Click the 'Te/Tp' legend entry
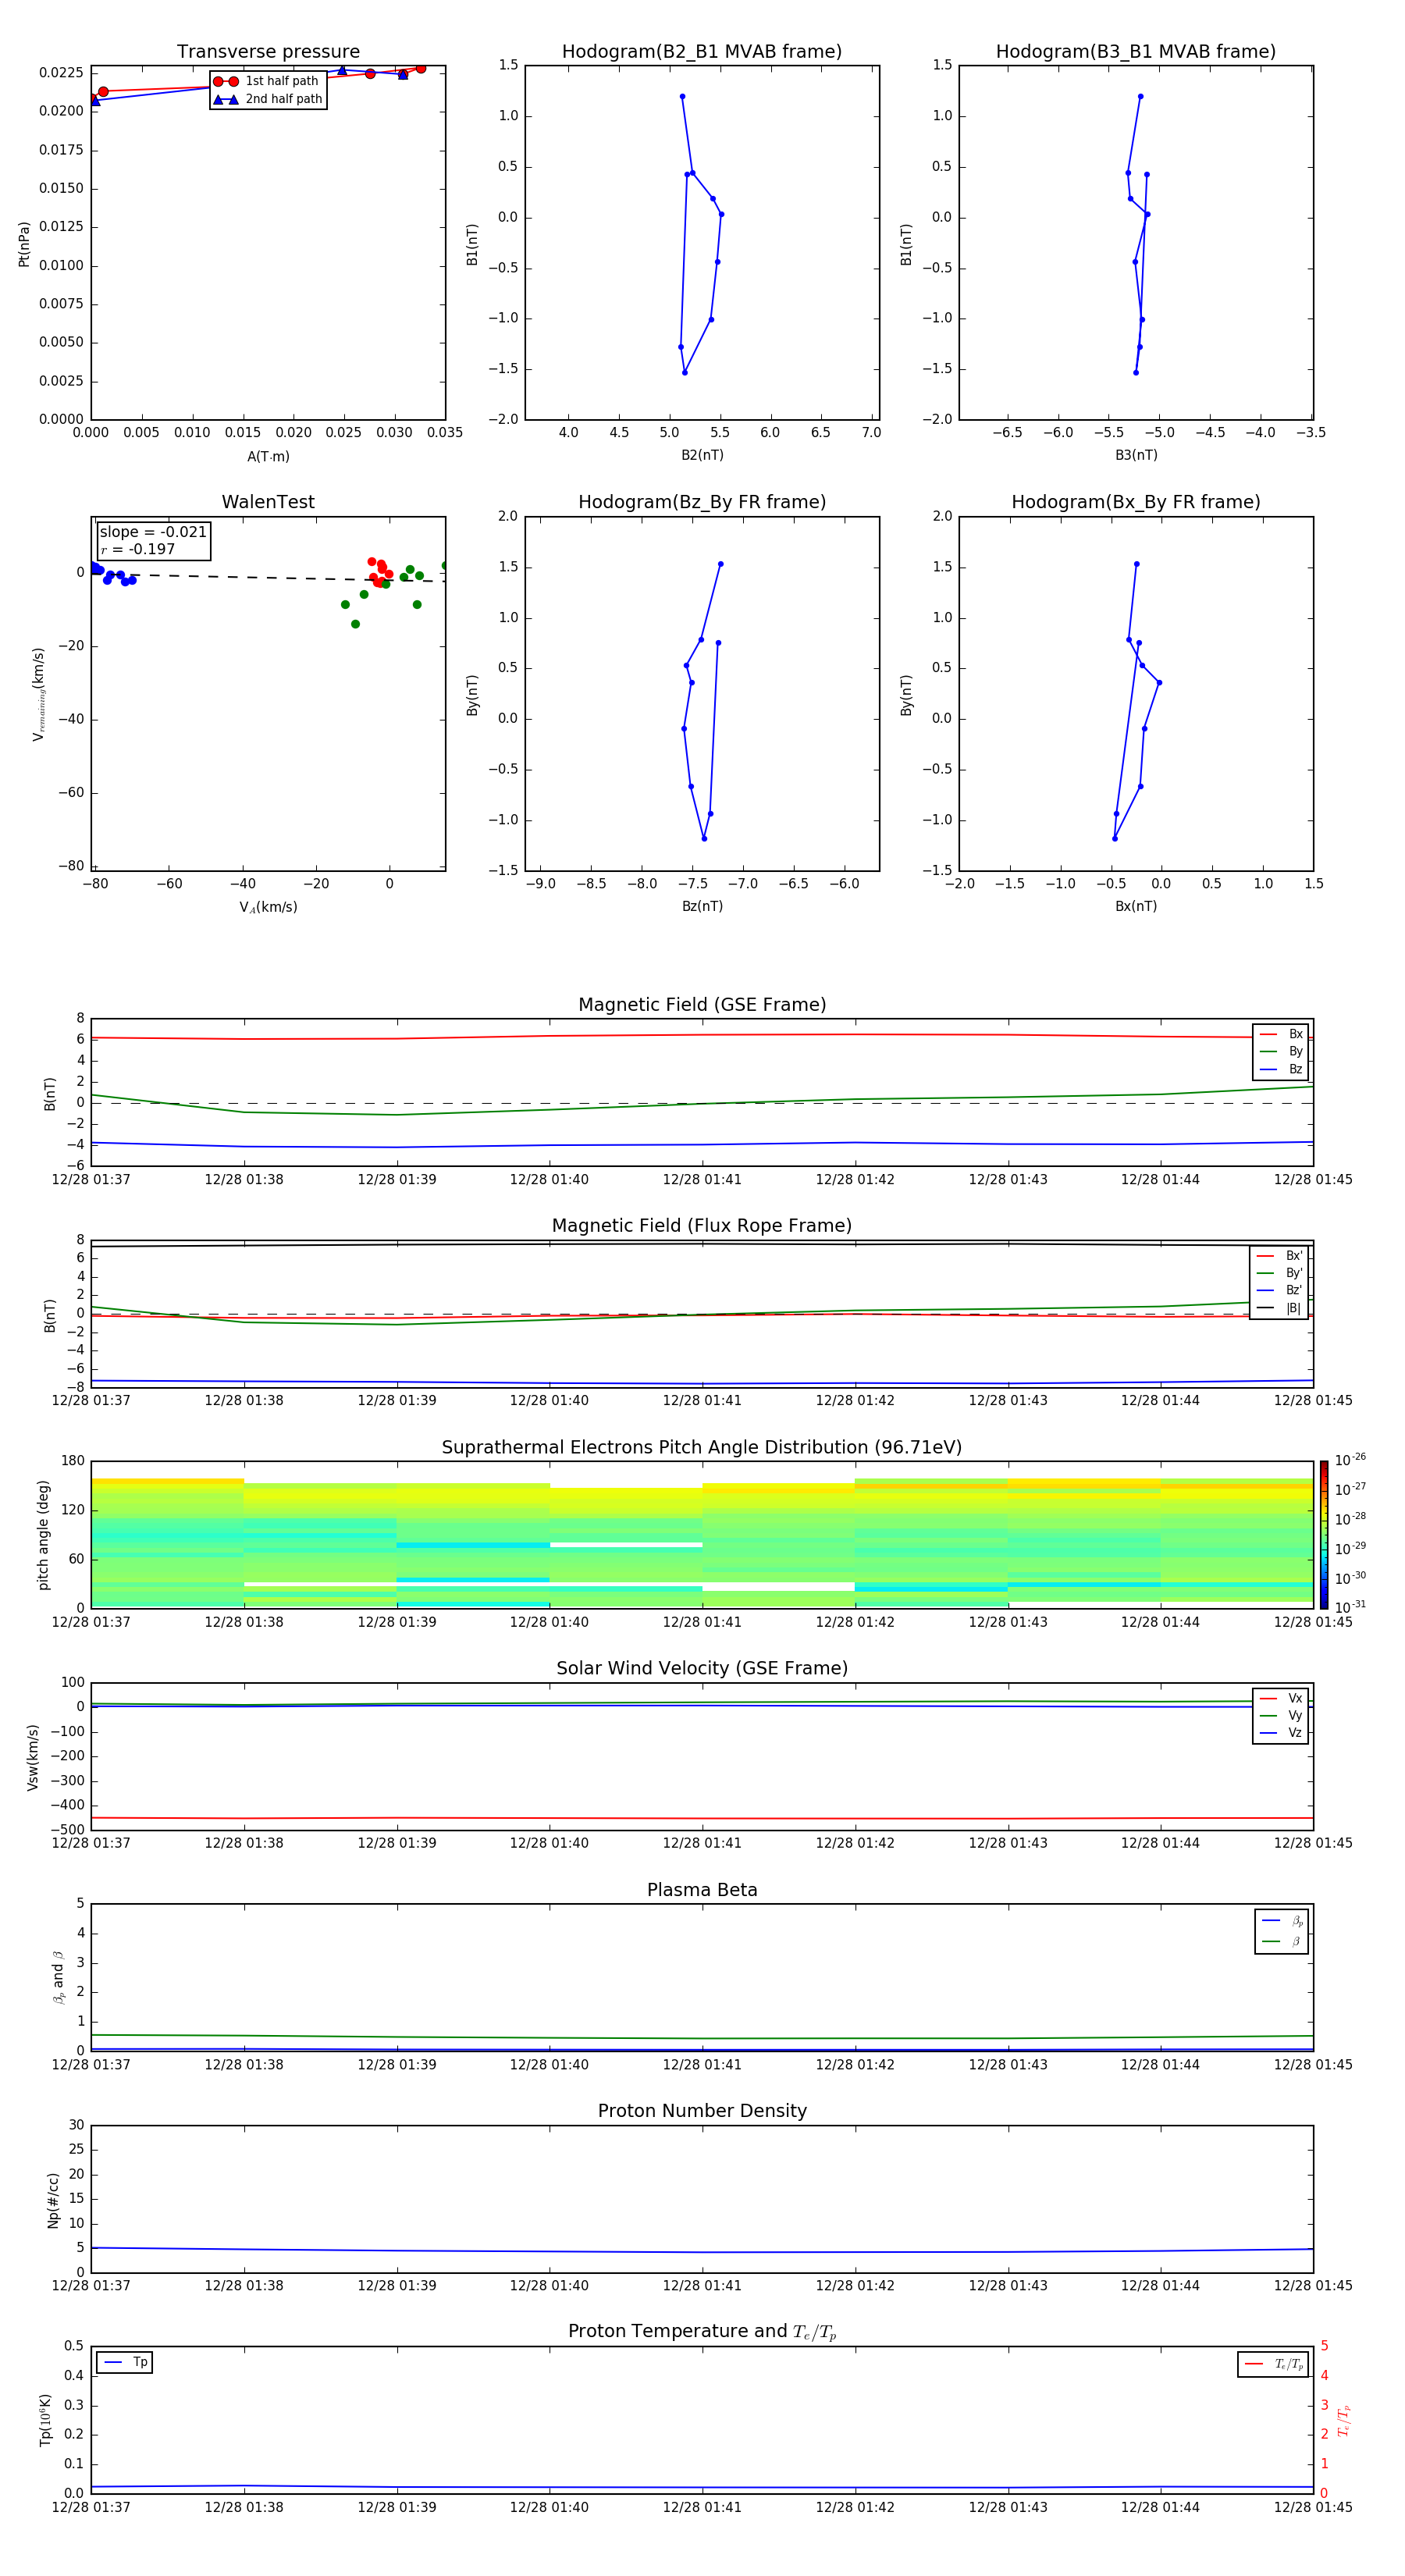This screenshot has height=2576, width=1405. pyautogui.click(x=1274, y=2364)
